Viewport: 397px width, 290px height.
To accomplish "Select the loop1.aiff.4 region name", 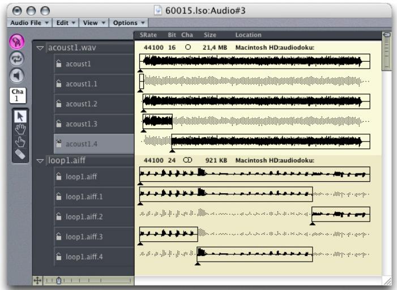I will [84, 257].
